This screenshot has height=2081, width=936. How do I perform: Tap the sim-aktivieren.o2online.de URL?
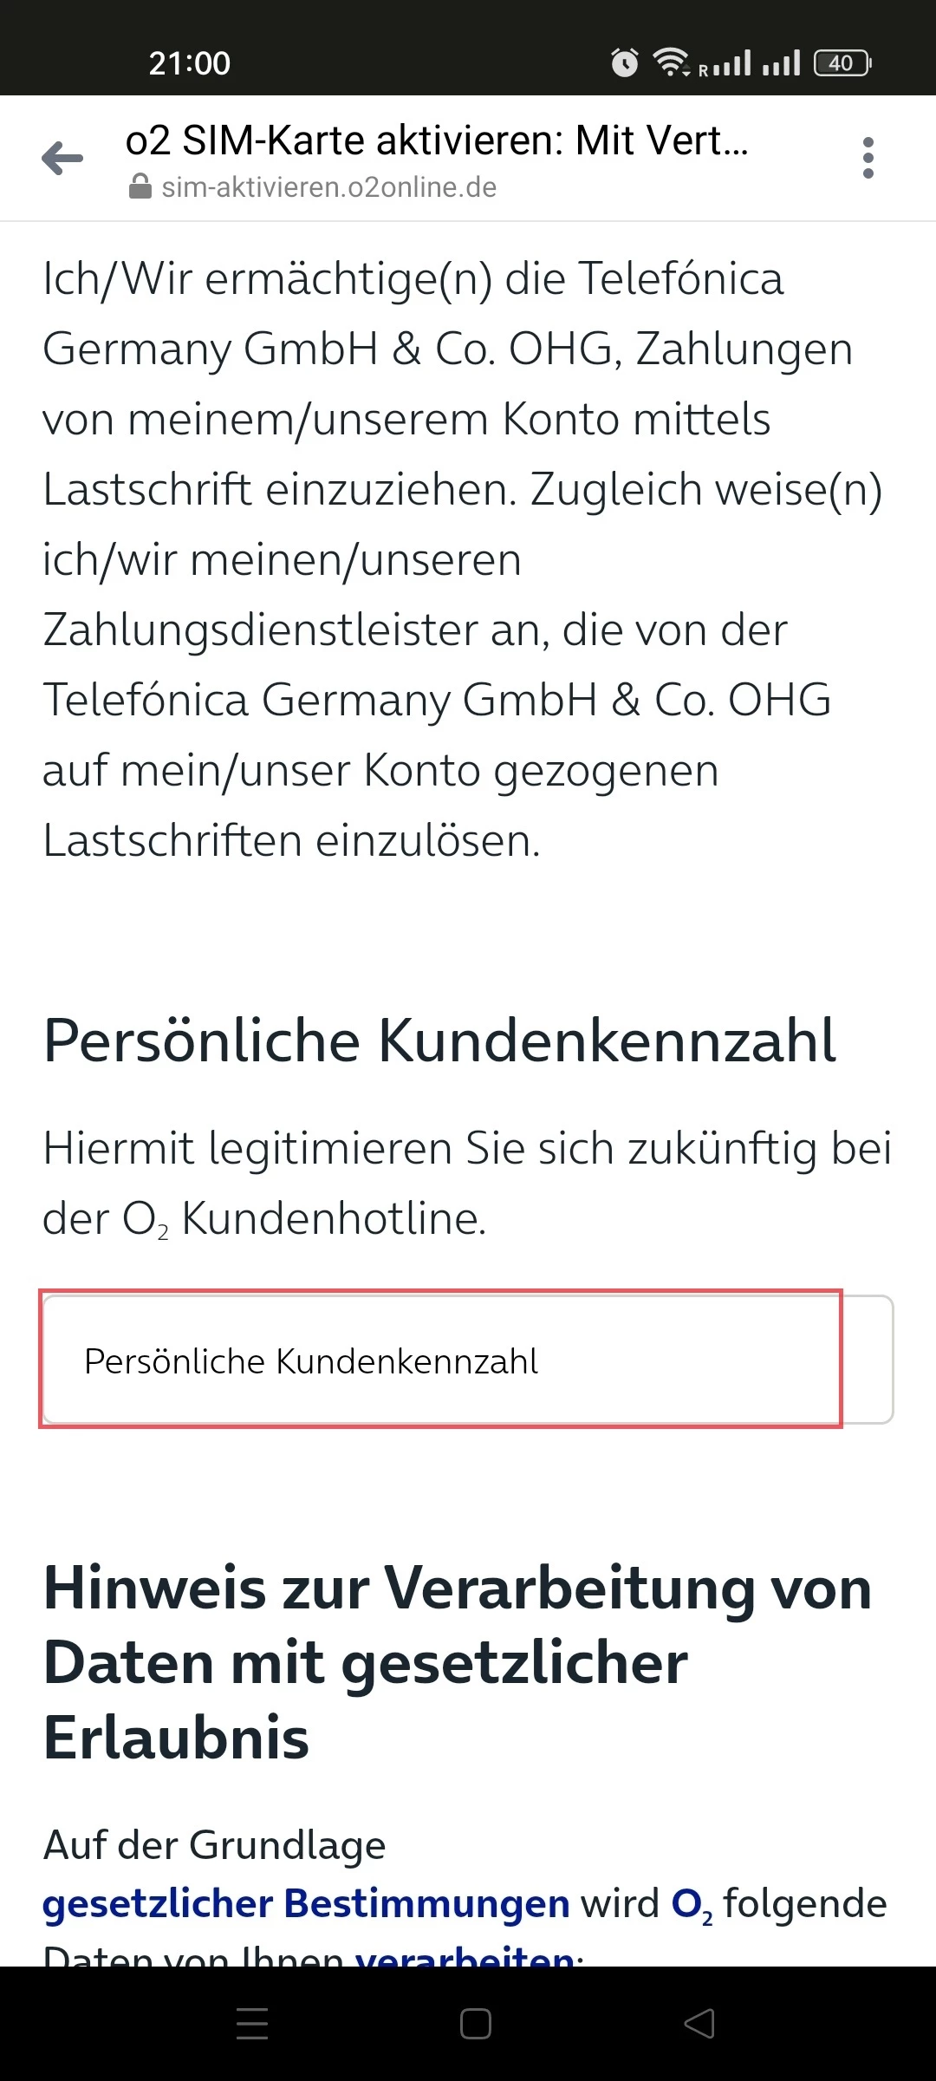[329, 187]
